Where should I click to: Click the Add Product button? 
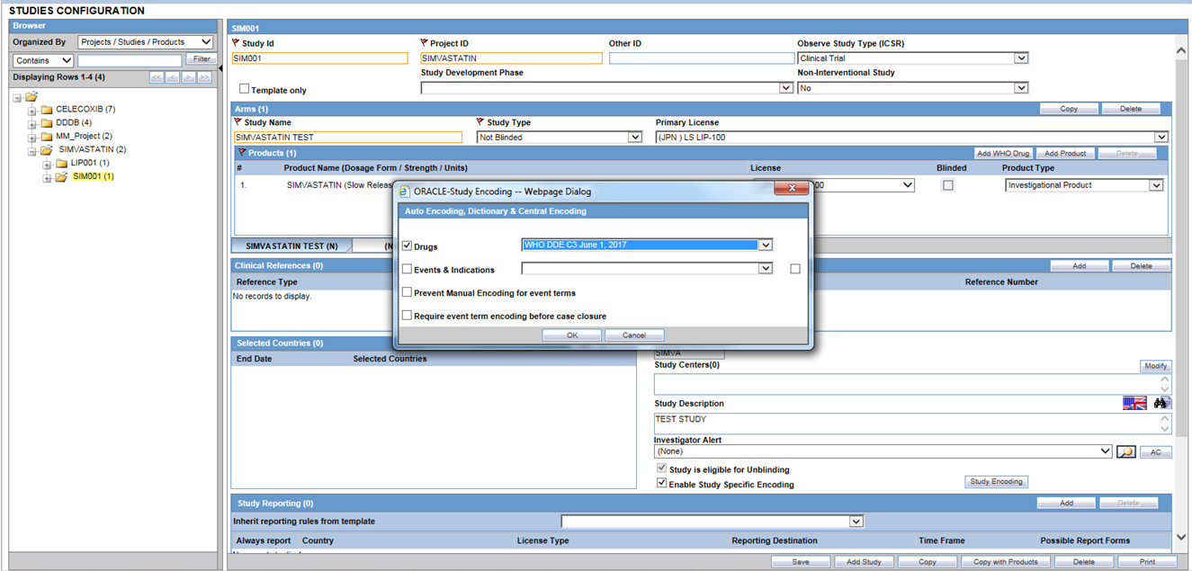pos(1065,154)
